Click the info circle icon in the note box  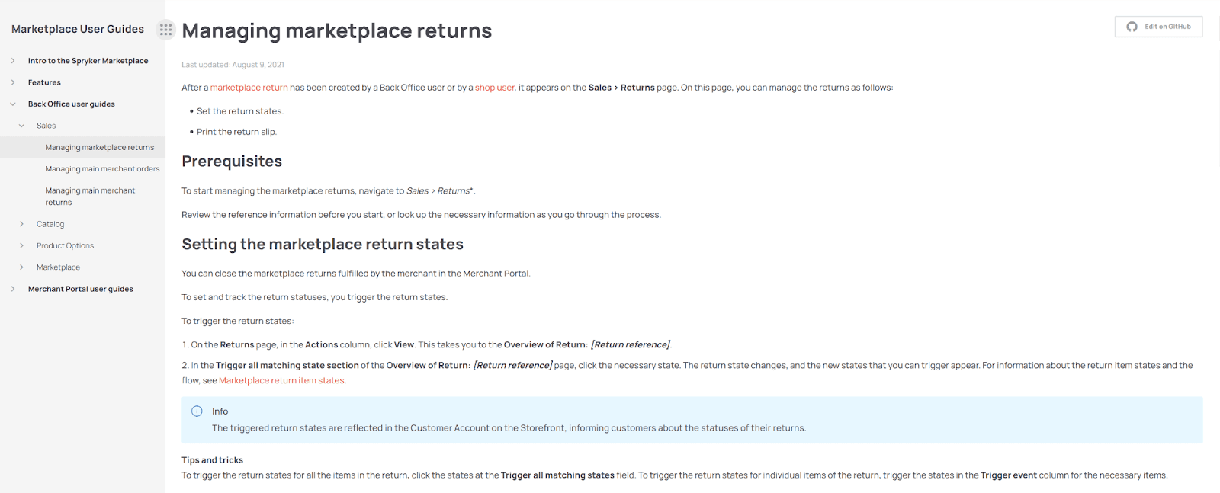(x=197, y=411)
